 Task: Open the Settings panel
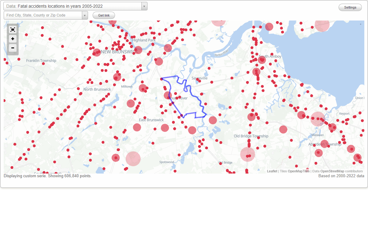click(350, 7)
